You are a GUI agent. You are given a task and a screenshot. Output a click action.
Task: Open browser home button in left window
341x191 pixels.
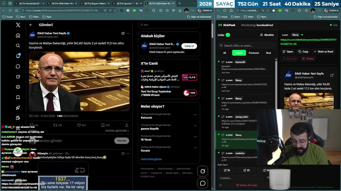coord(17,10)
